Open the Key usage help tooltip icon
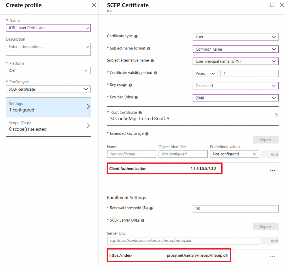Screen dimensions: 285x267 [x=131, y=85]
